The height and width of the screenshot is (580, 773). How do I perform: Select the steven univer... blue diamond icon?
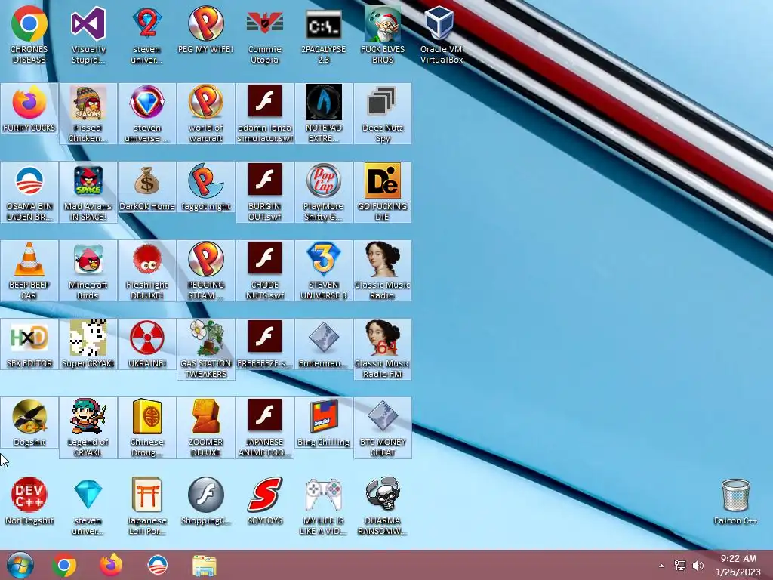88,506
